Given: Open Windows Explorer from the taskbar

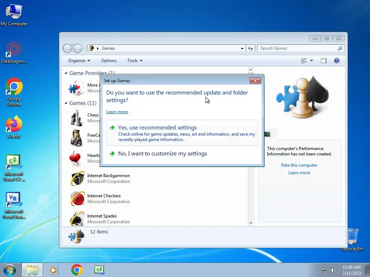Looking at the screenshot, I should pyautogui.click(x=32, y=270).
